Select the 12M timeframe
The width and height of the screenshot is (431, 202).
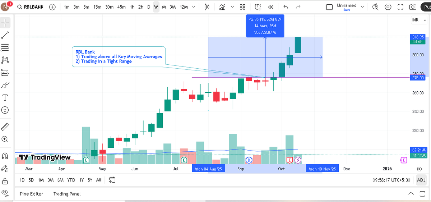pos(184,7)
